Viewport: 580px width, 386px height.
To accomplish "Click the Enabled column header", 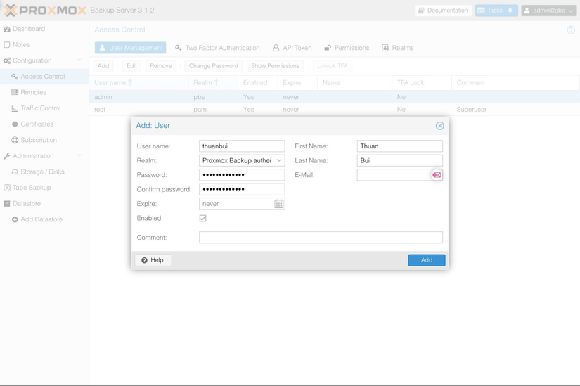I will (258, 82).
